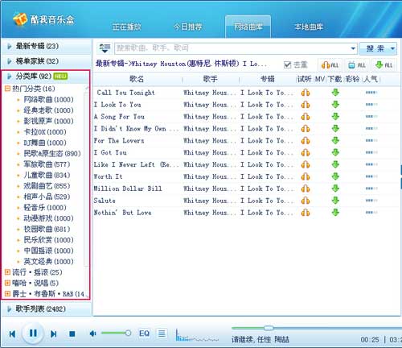Click the playback progress slider handle

pyautogui.click(x=269, y=328)
